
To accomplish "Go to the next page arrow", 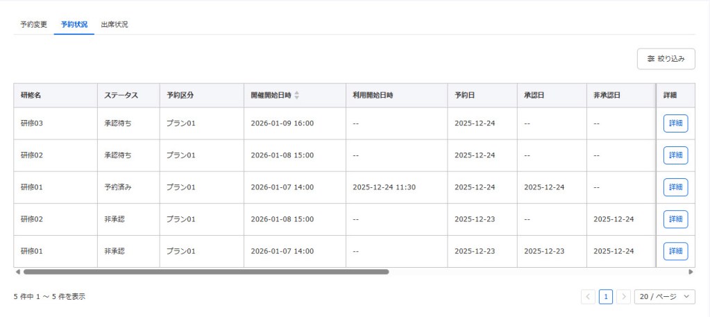I will (x=623, y=296).
